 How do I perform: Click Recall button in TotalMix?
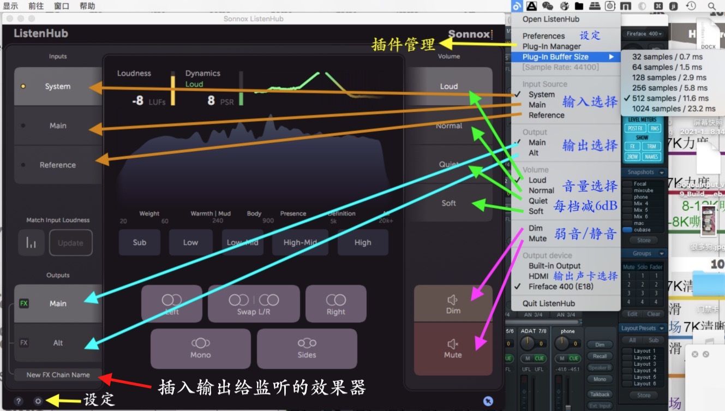tap(600, 356)
